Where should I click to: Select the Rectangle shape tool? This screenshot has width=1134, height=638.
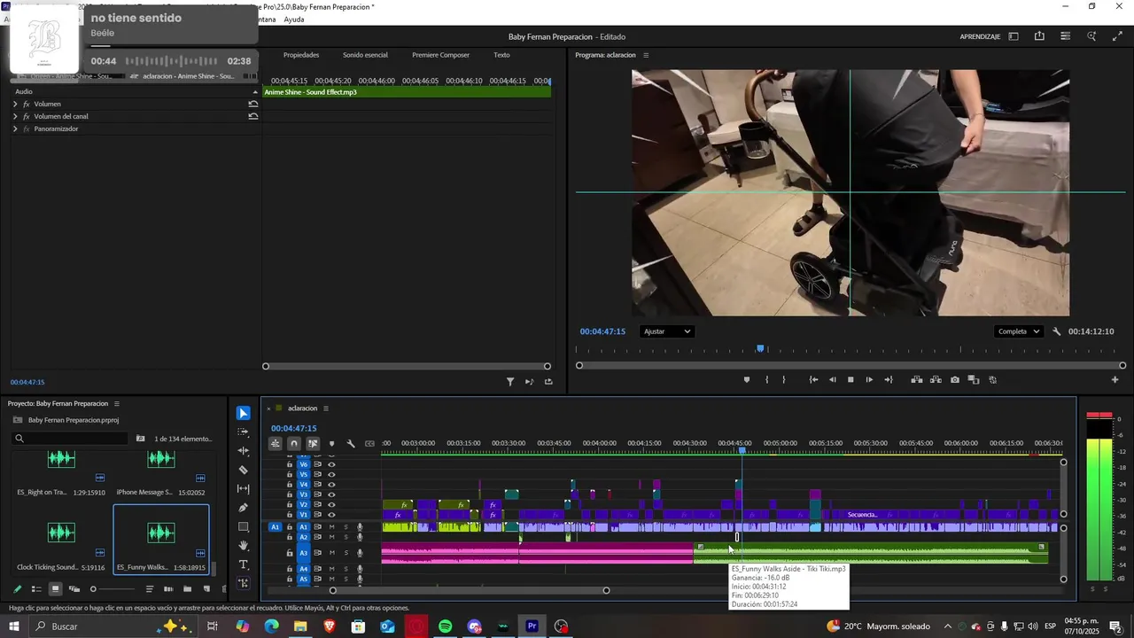pos(244,526)
